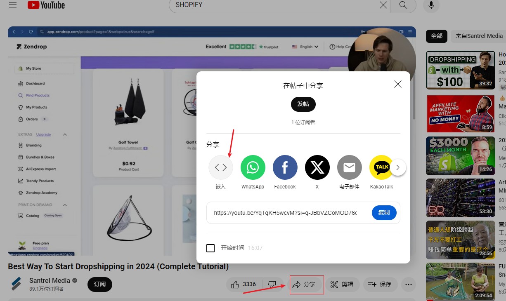The image size is (506, 301).
Task: Open the YouTube hamburger guide menu
Action: [x=12, y=5]
